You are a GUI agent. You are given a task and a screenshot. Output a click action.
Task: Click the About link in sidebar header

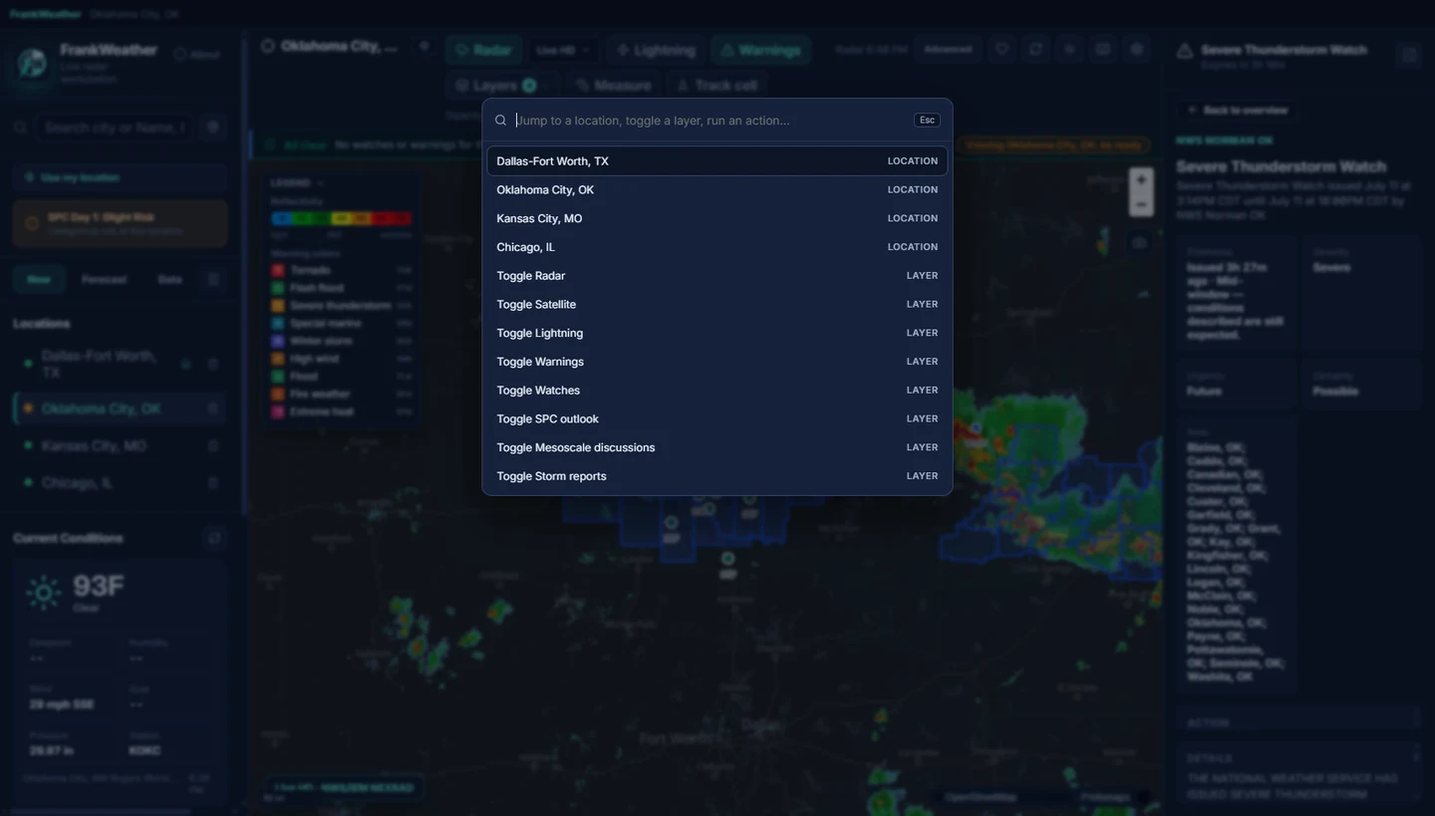[196, 55]
